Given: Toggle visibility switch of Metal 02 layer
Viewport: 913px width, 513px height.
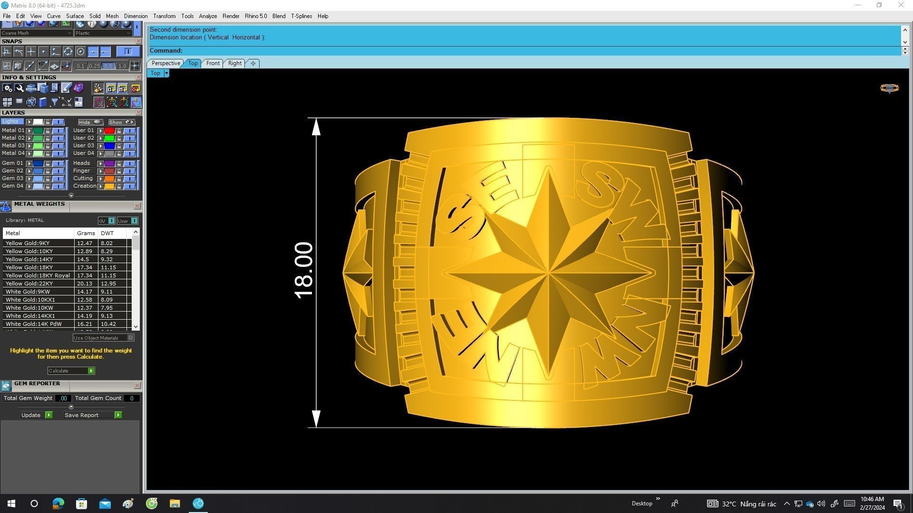Looking at the screenshot, I should [58, 138].
